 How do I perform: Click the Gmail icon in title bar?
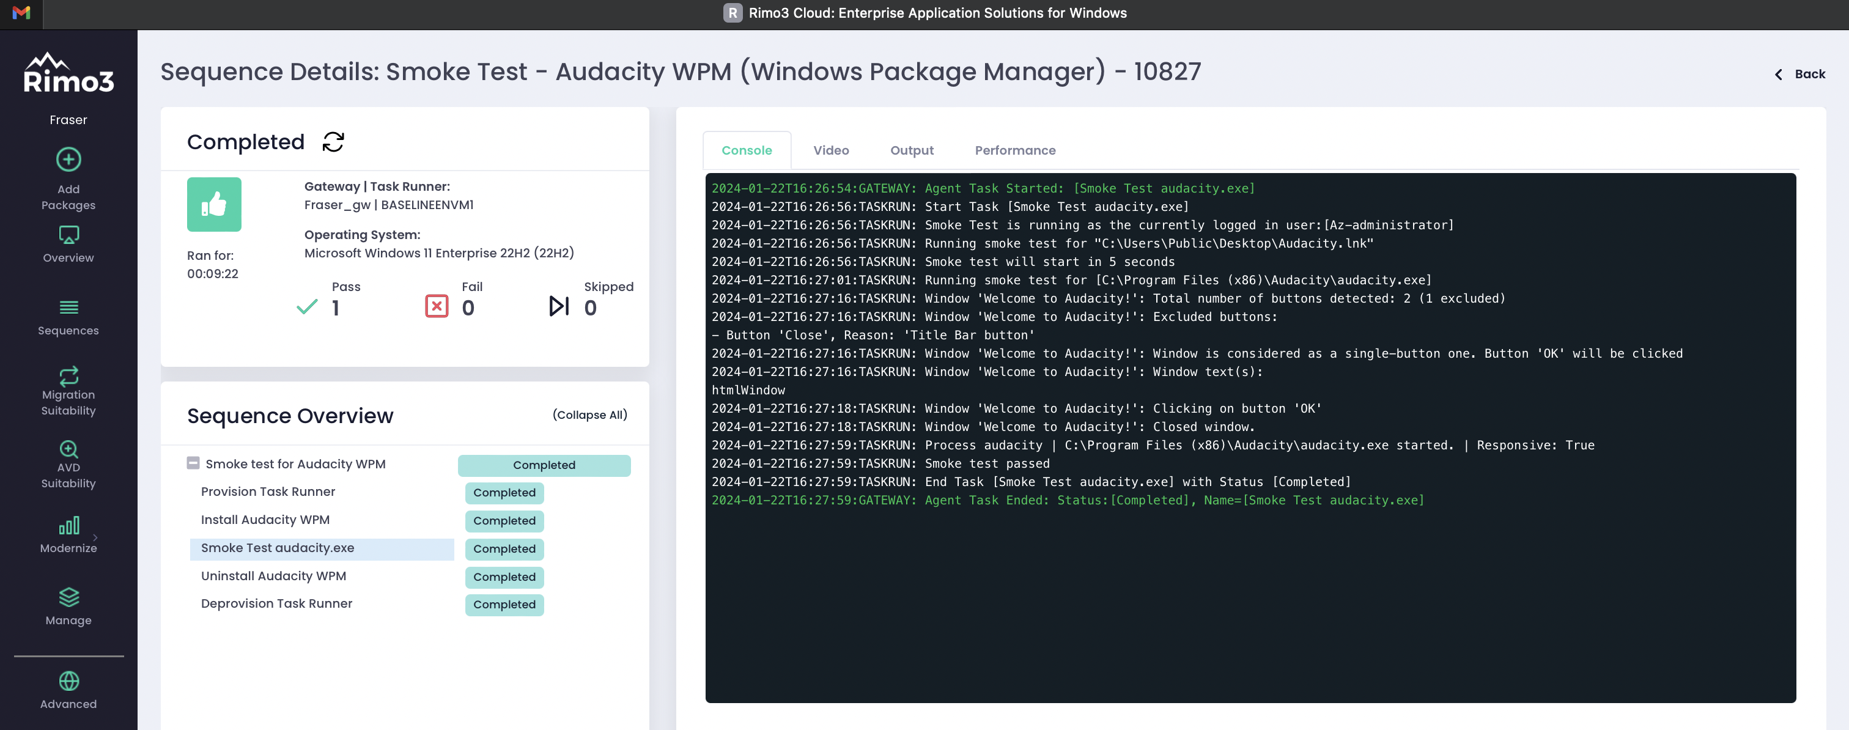(21, 13)
